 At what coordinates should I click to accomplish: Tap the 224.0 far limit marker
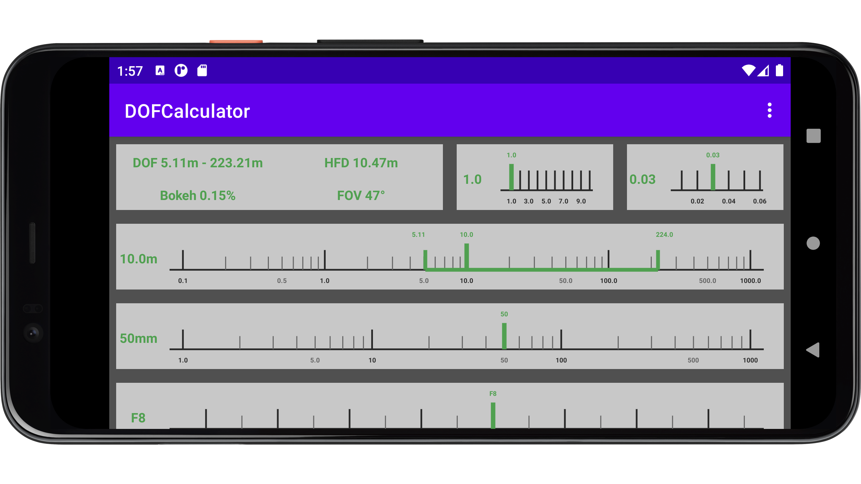click(658, 260)
